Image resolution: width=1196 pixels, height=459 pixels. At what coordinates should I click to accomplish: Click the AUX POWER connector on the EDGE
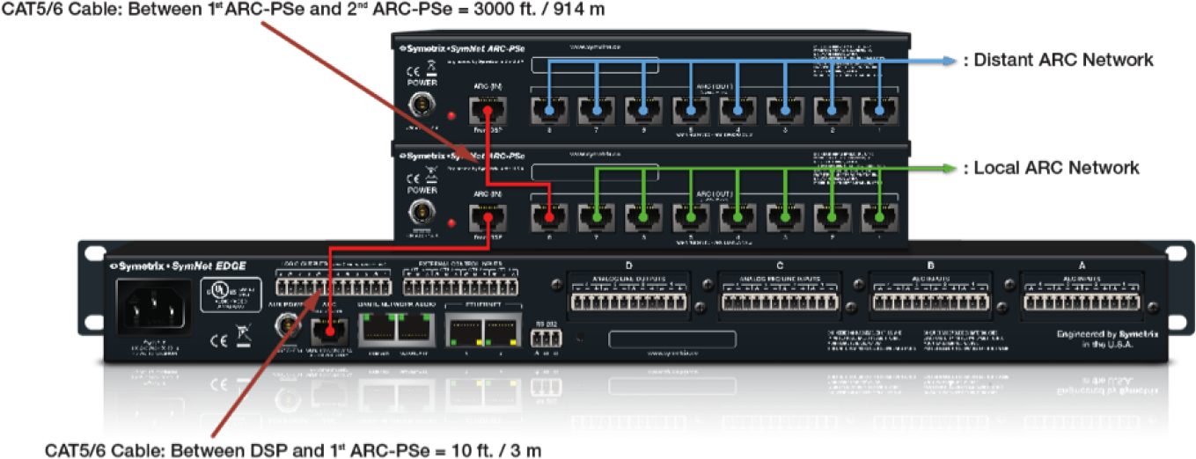(x=287, y=326)
